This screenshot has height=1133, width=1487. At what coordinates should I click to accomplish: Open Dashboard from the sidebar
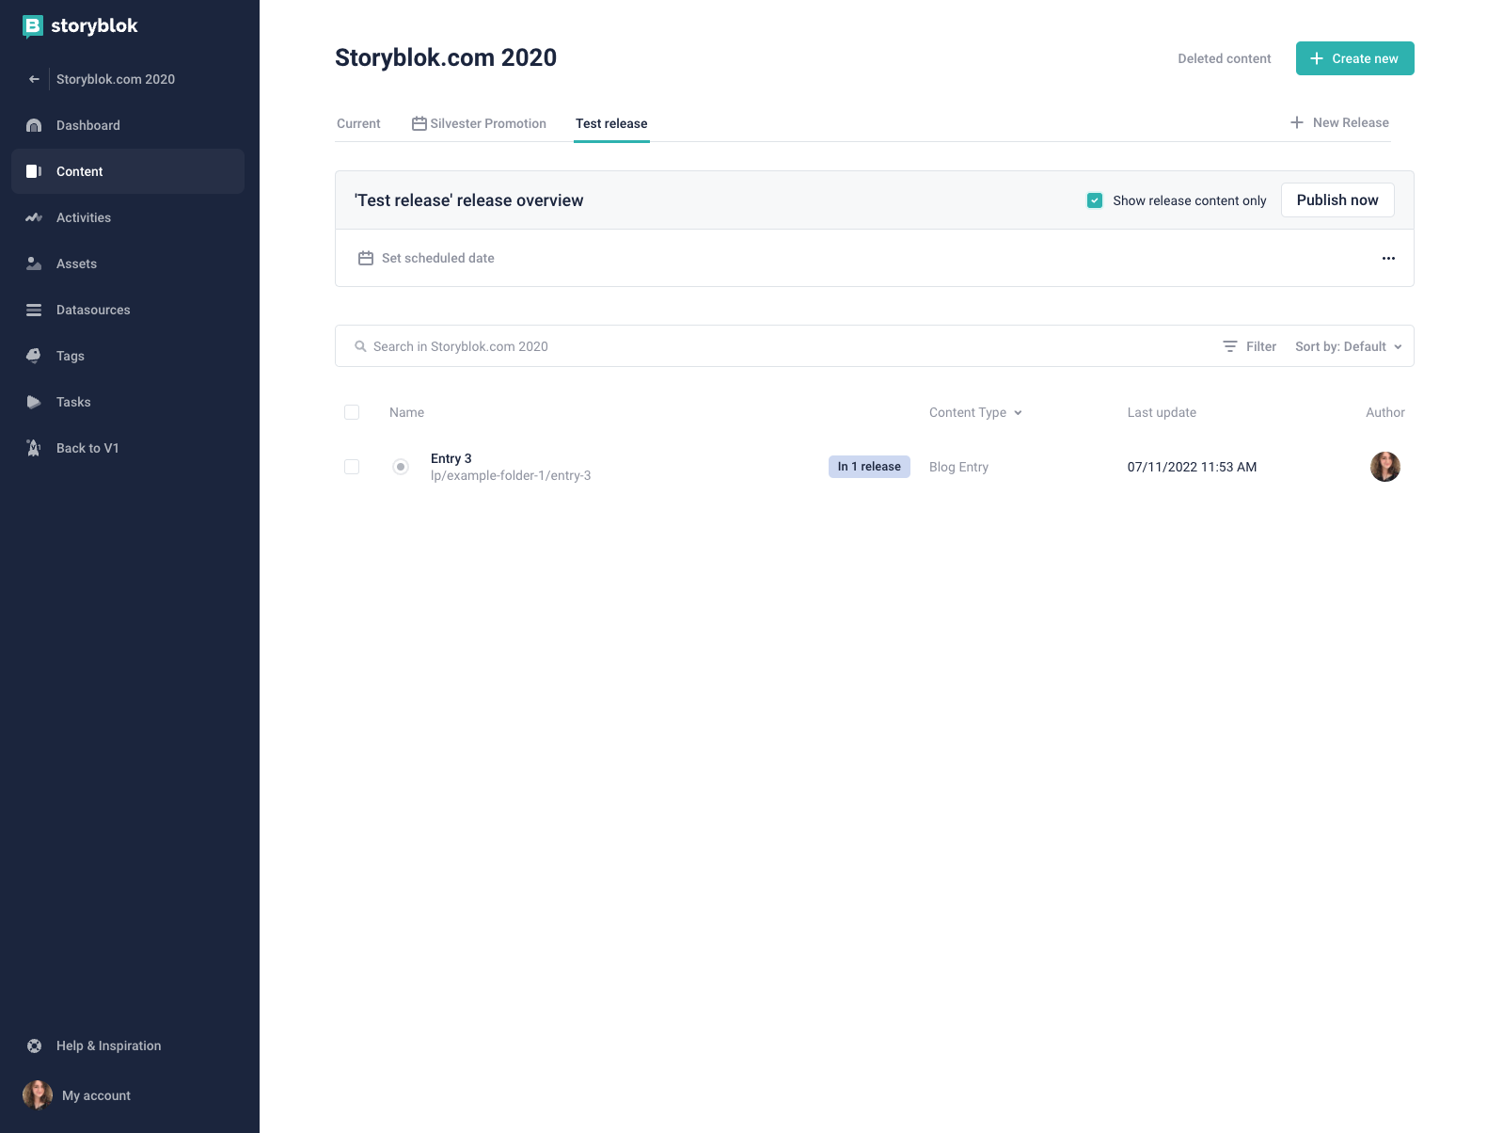pos(128,125)
